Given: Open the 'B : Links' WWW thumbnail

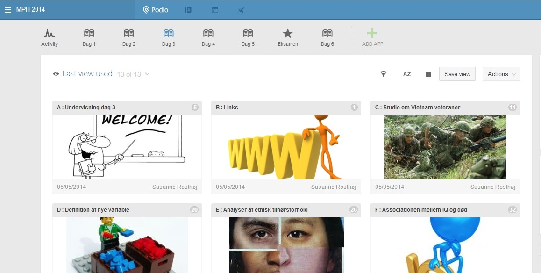Looking at the screenshot, I should point(286,147).
